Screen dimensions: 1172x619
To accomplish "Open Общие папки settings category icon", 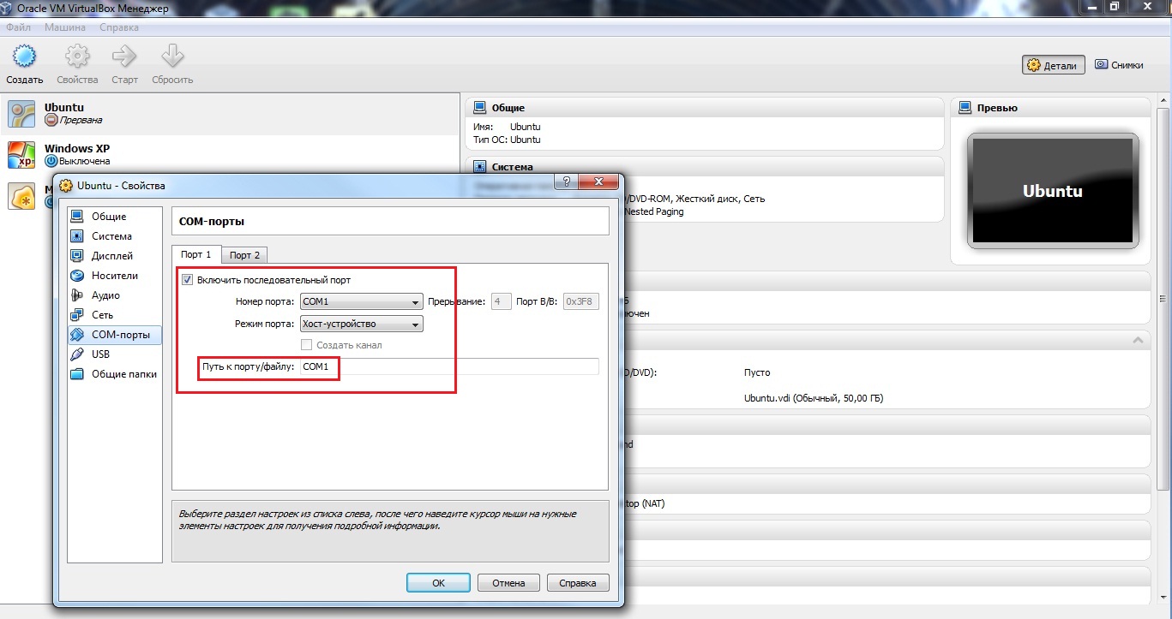I will [x=77, y=373].
